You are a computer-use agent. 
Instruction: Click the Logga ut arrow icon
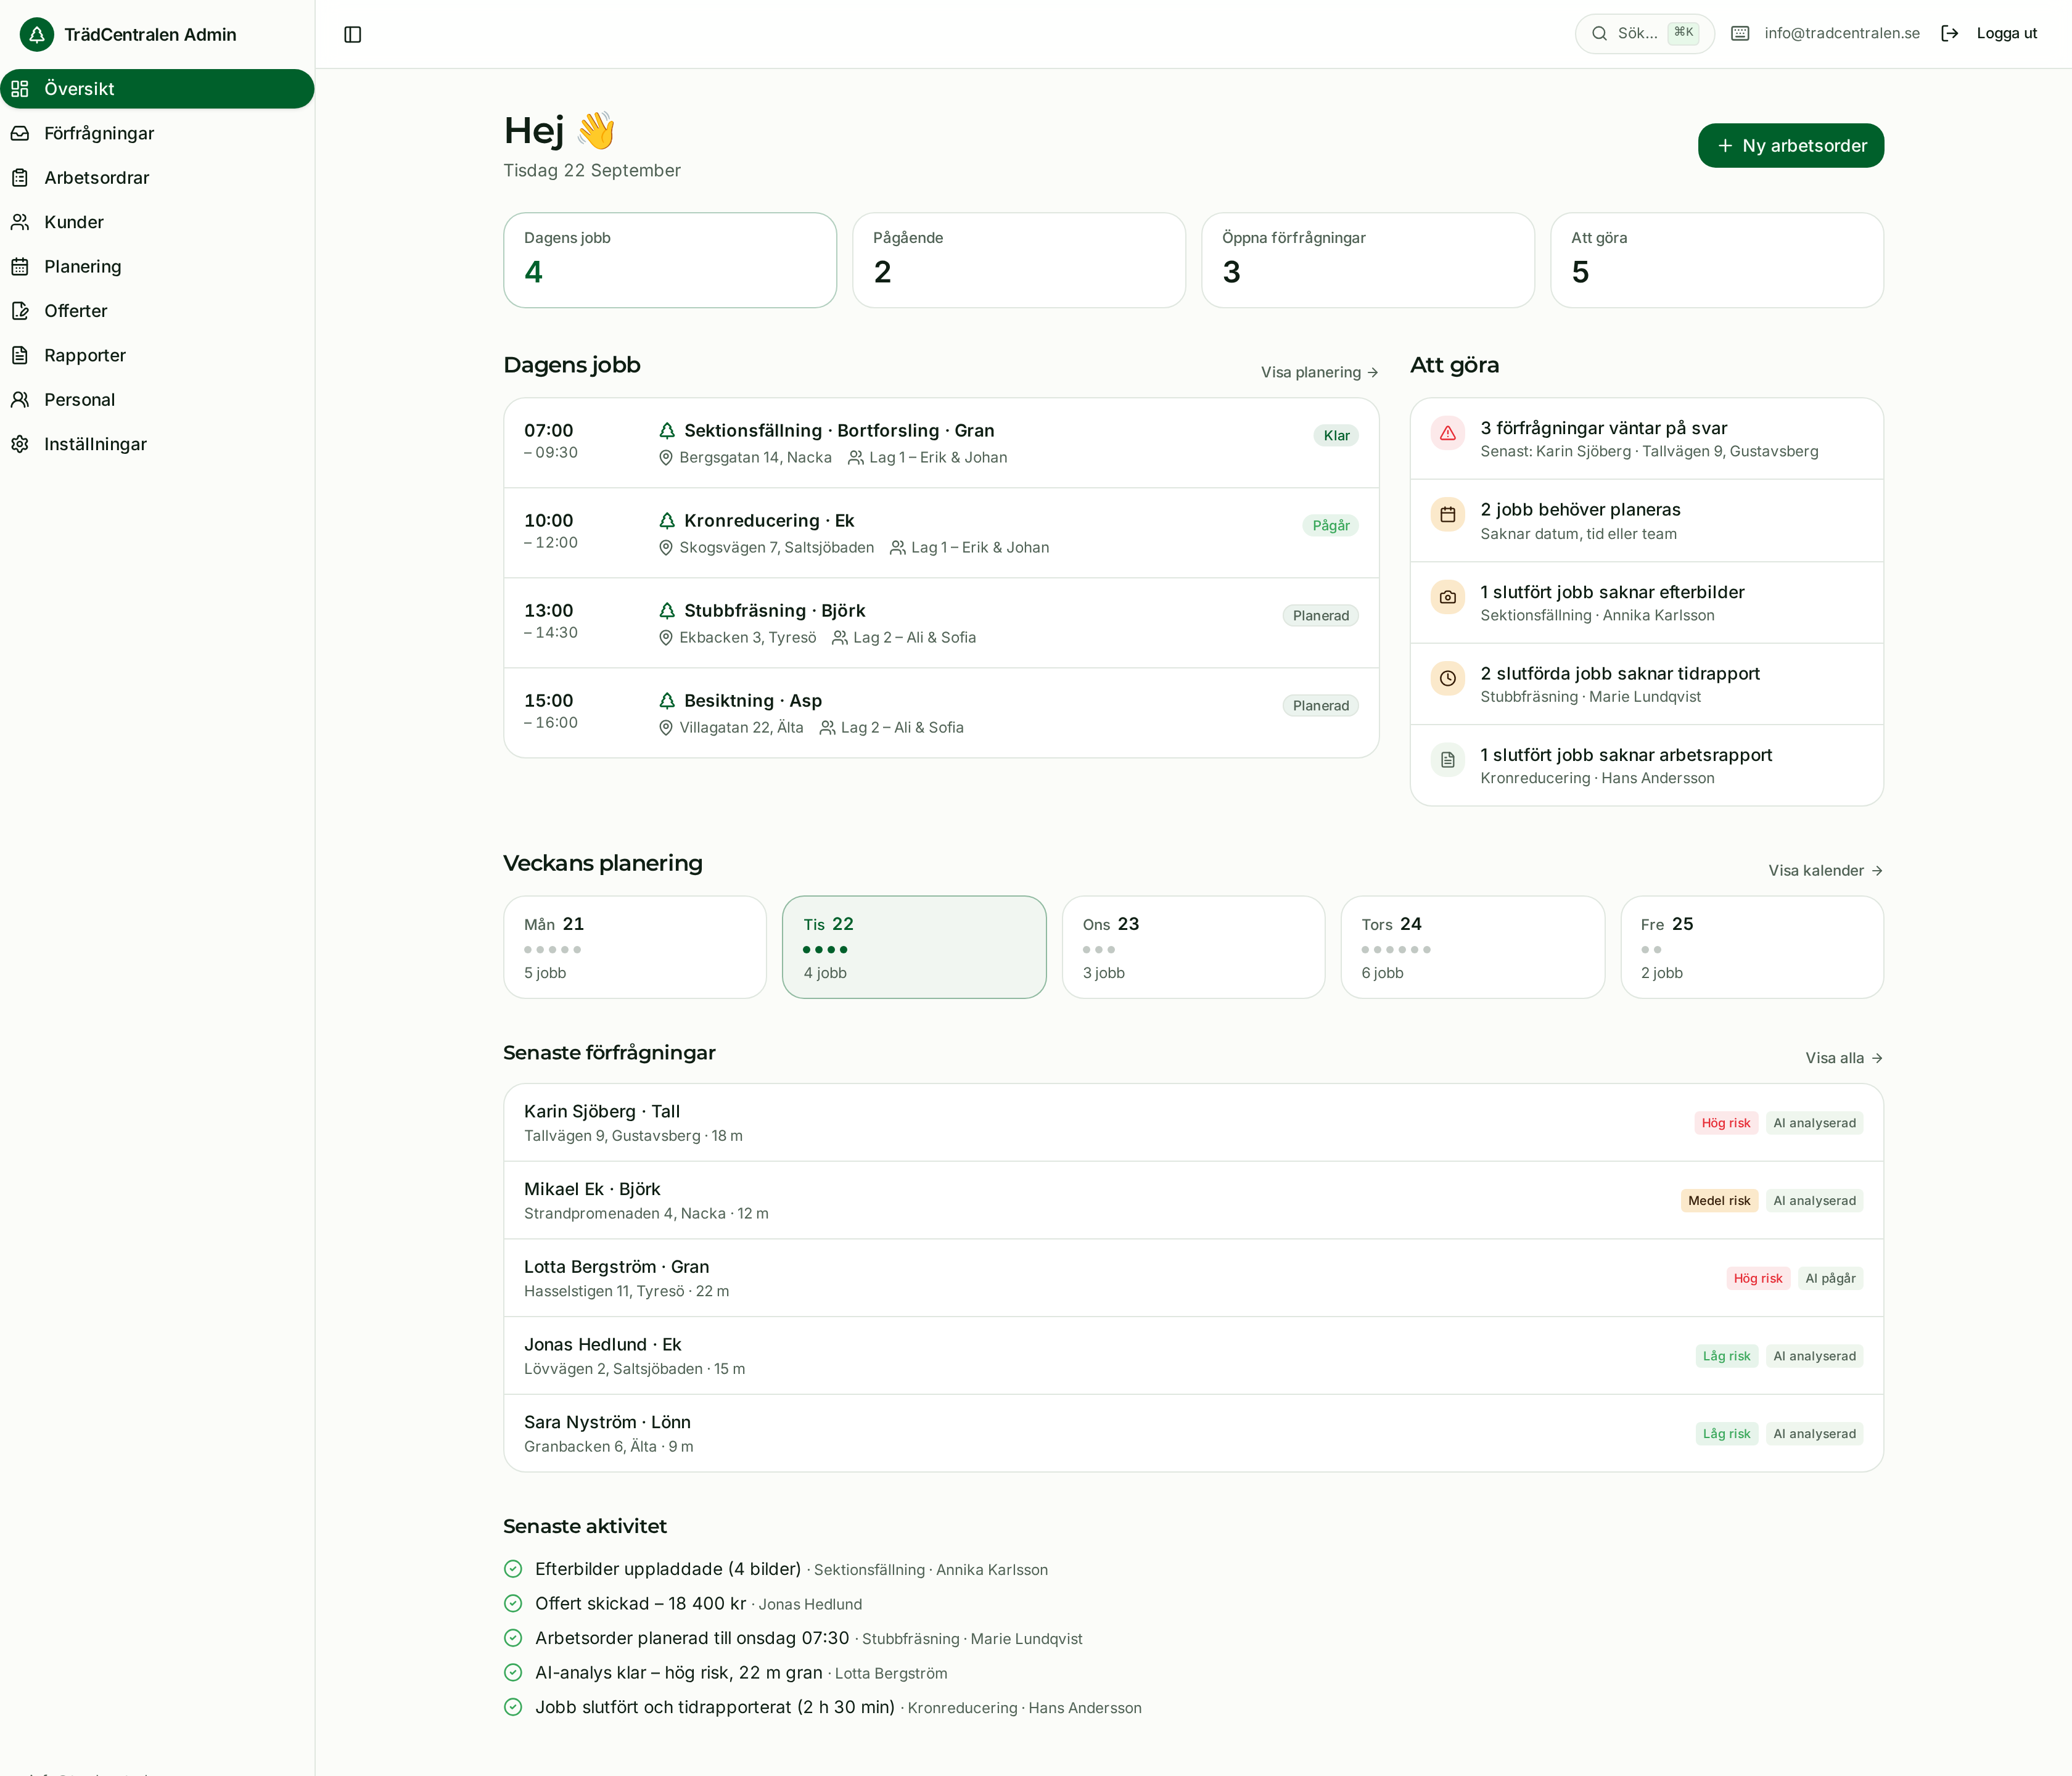click(x=1949, y=33)
